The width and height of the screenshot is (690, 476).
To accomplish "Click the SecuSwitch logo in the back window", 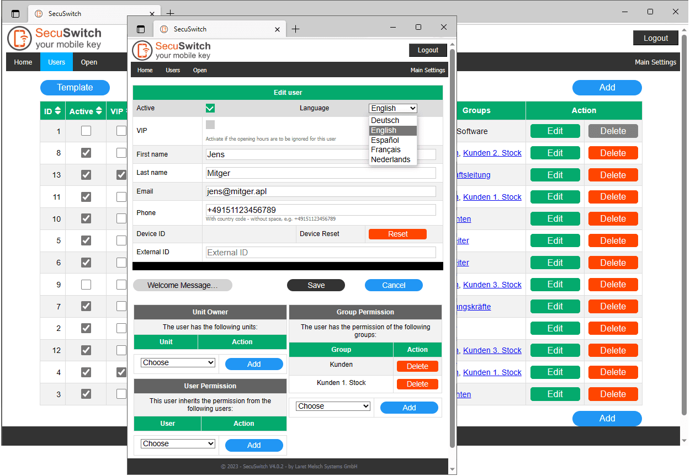I will (x=55, y=38).
